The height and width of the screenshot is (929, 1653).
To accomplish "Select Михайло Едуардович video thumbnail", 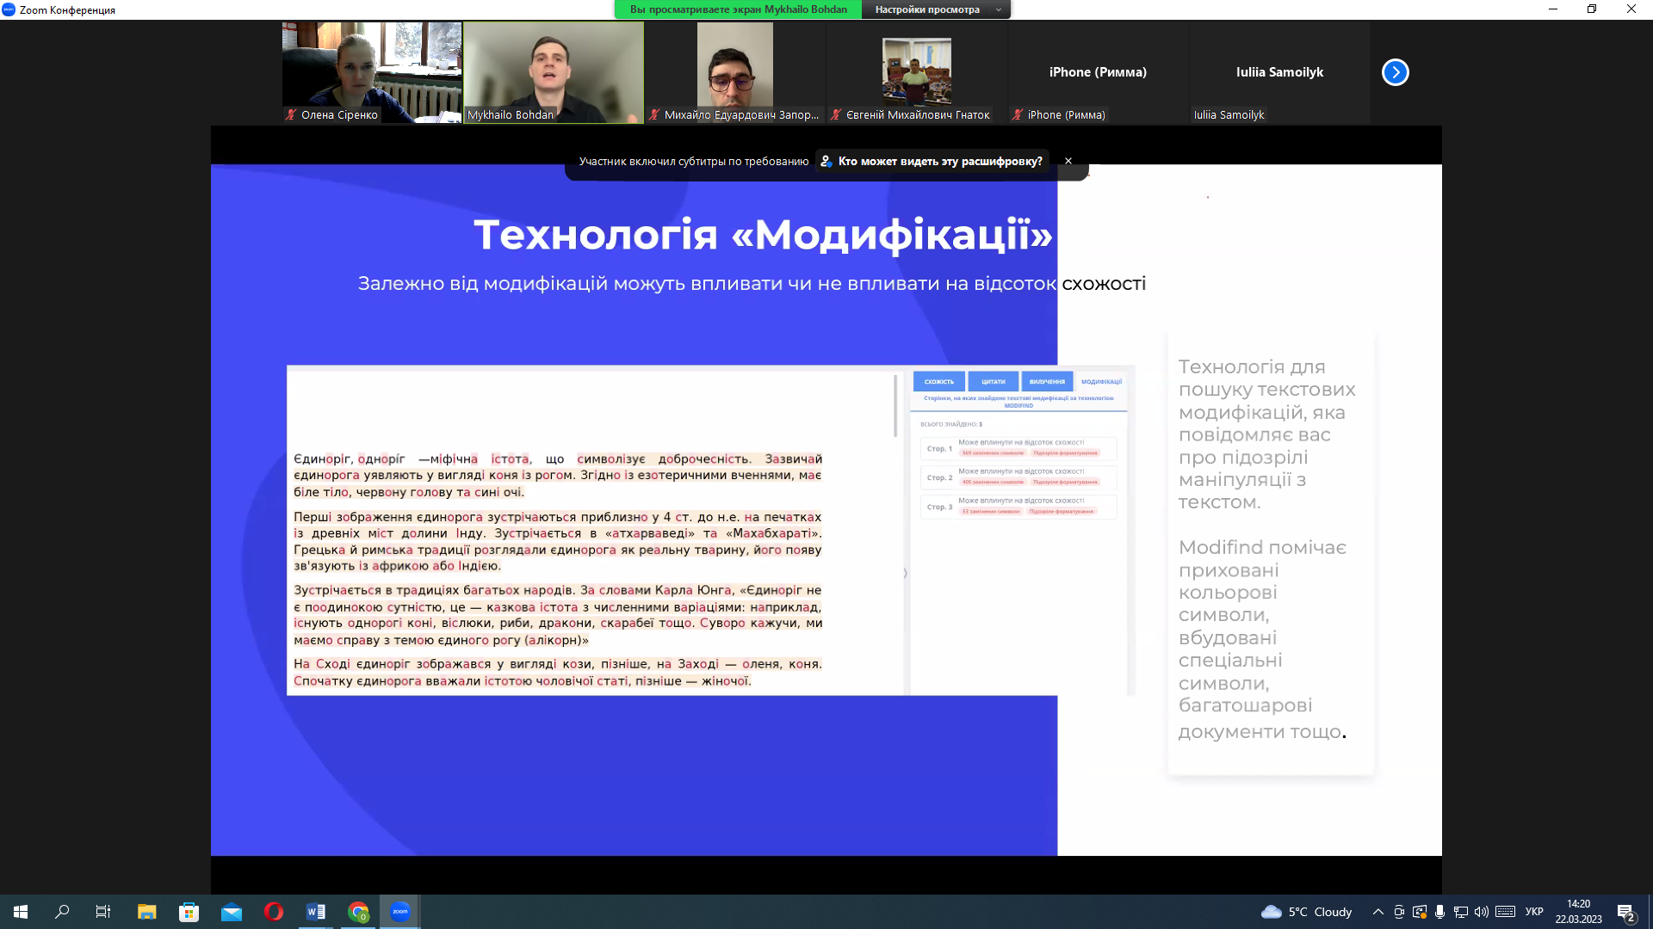I will point(735,72).
